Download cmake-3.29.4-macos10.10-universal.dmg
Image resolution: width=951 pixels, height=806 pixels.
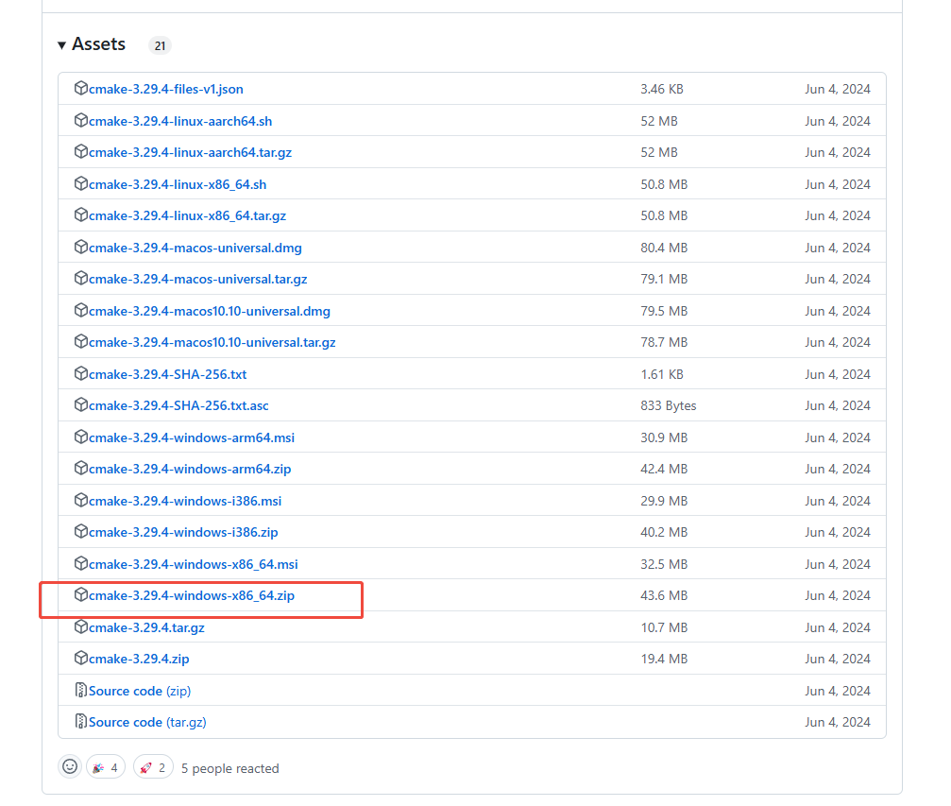208,310
